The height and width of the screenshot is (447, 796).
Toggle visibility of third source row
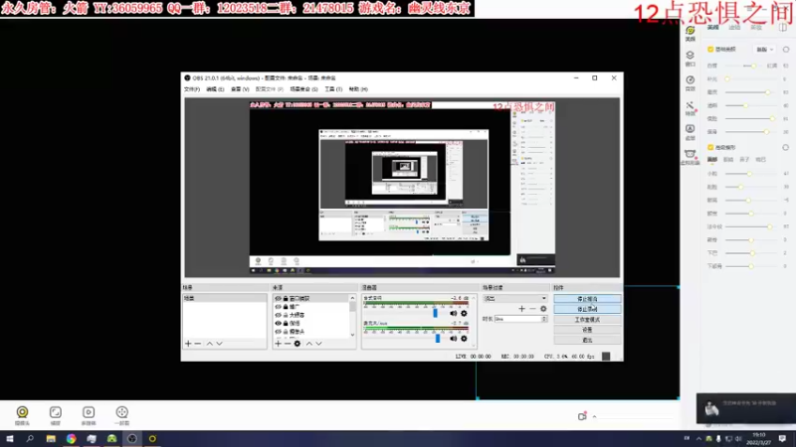(278, 315)
